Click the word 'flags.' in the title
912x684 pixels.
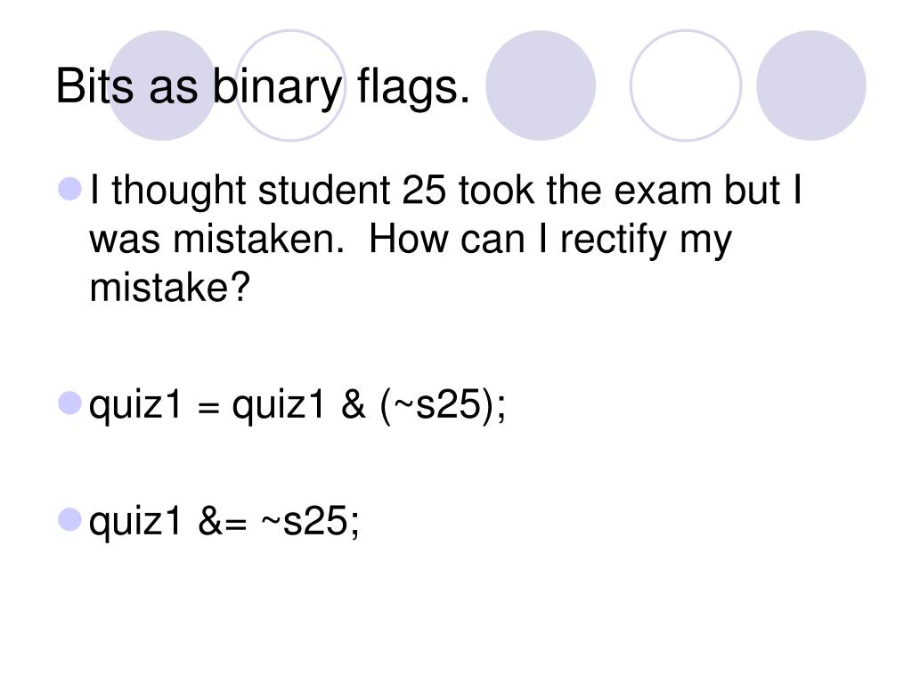tap(413, 87)
